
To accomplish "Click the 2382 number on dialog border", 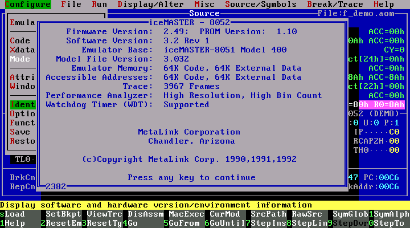I will (x=56, y=186).
